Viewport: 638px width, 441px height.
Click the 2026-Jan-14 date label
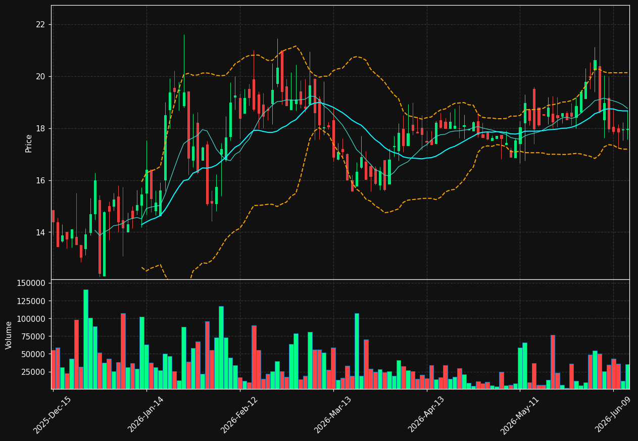pyautogui.click(x=145, y=415)
